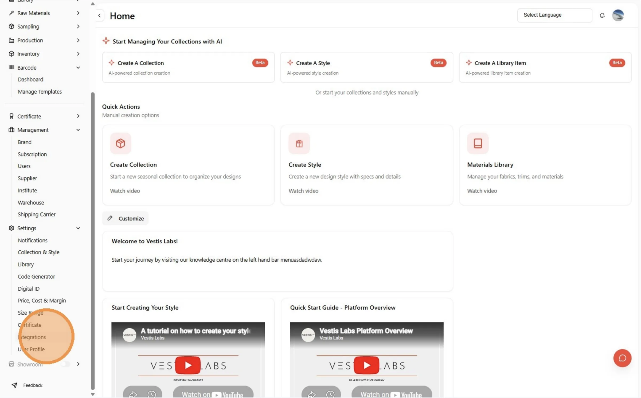
Task: Open Manage Templates under Barcode
Action: [40, 92]
